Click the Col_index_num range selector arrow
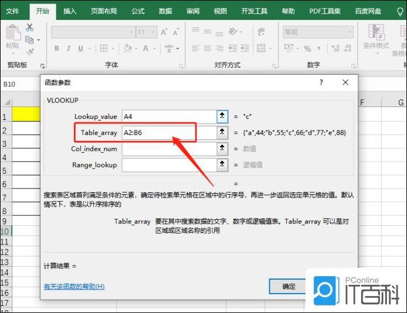The height and width of the screenshot is (313, 407). (x=222, y=149)
